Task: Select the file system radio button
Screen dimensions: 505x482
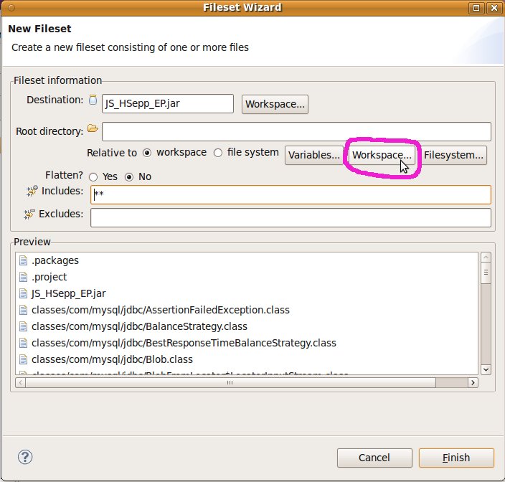Action: coord(219,153)
